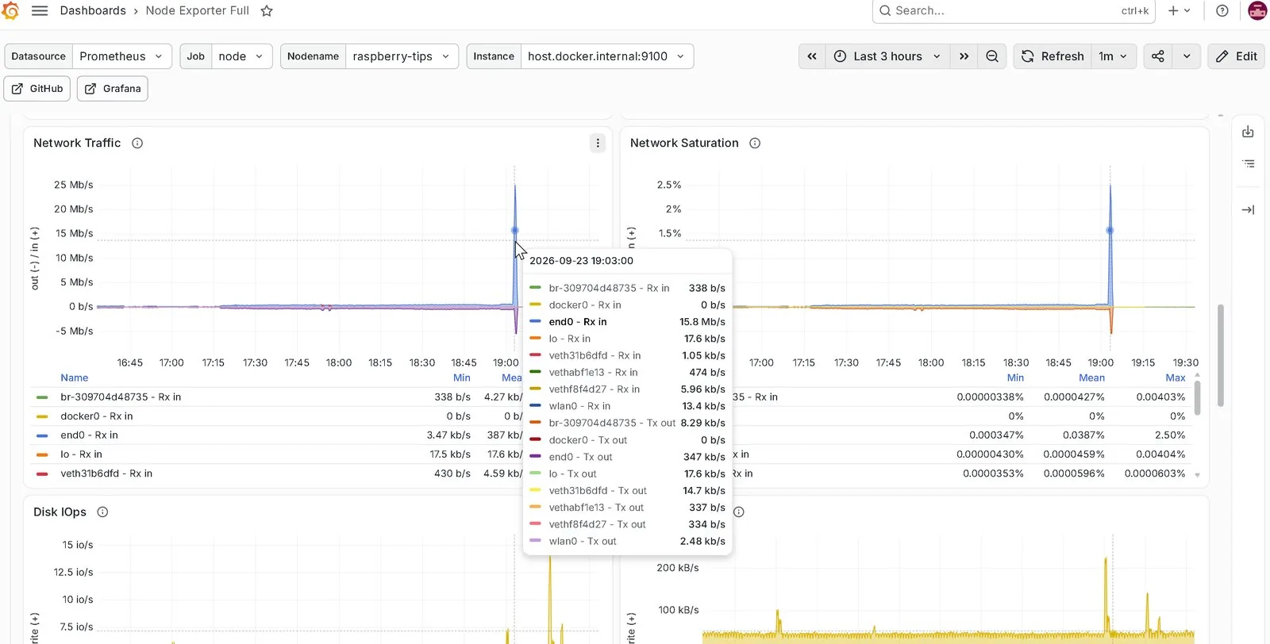Screen dimensions: 1270x644
Task: Shift time range backward
Action: click(x=812, y=56)
